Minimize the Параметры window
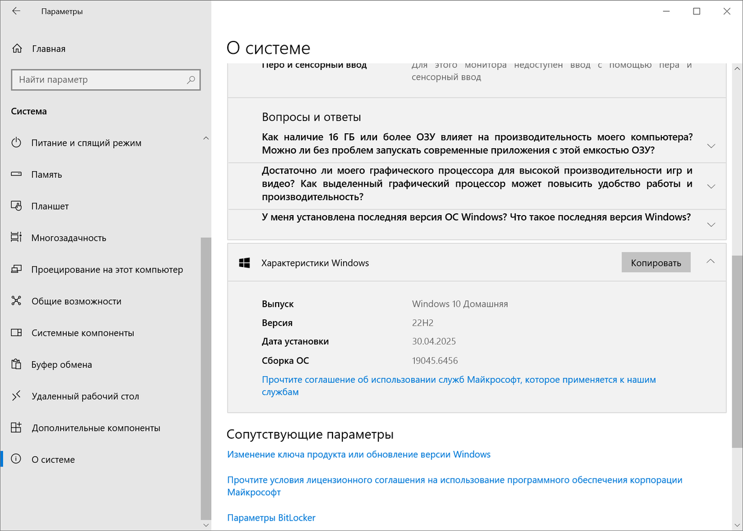This screenshot has height=531, width=743. [x=667, y=11]
